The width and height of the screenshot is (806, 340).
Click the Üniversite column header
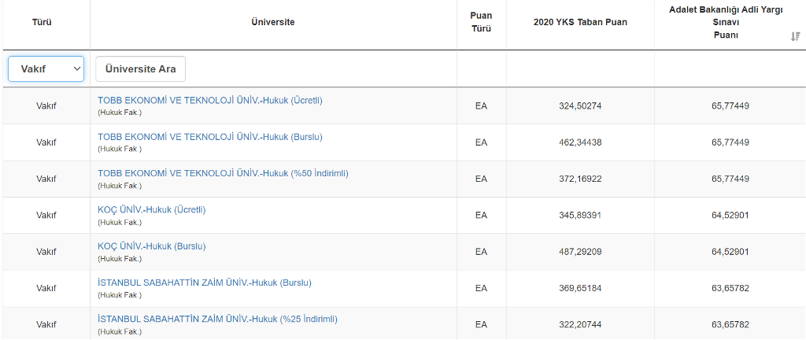coord(273,22)
